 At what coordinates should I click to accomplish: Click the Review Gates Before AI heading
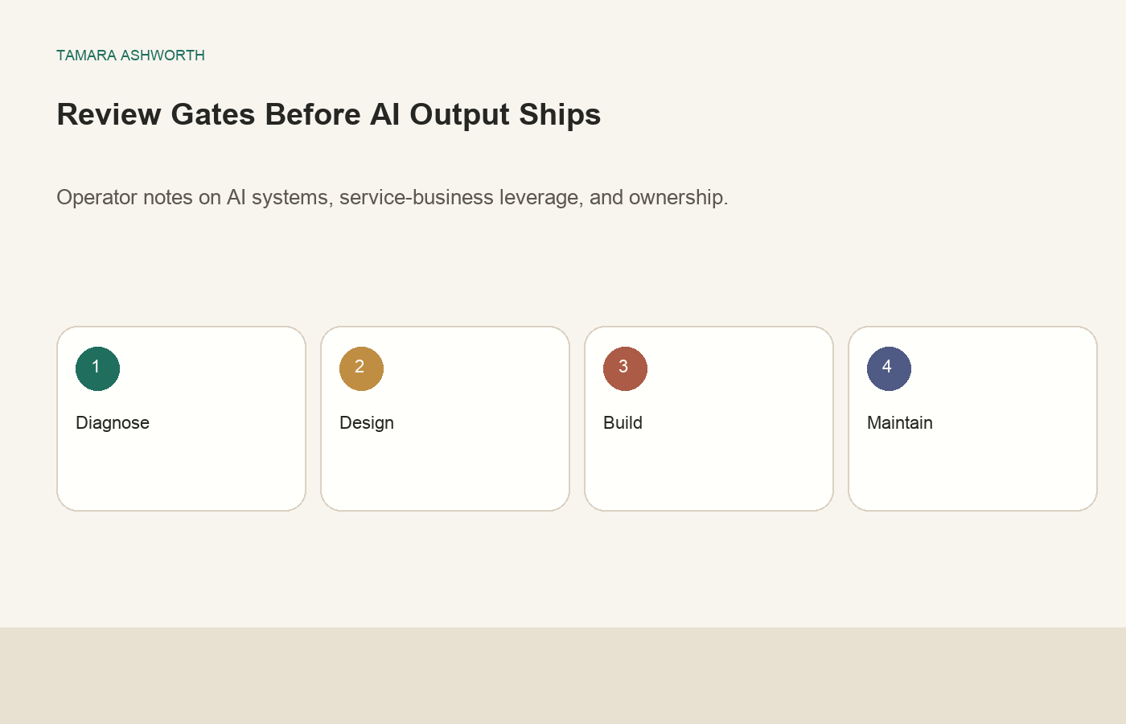pyautogui.click(x=328, y=114)
